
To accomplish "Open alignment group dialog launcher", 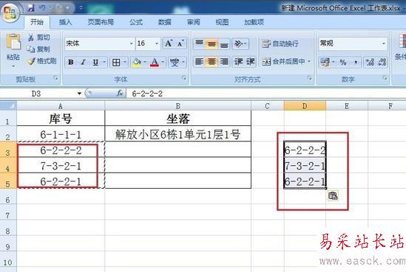I will click(309, 78).
